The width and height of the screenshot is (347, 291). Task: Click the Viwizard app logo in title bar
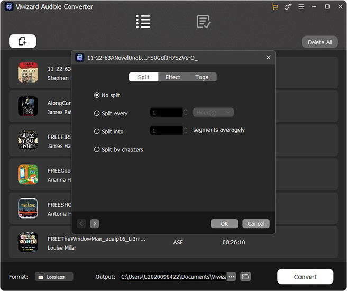[9, 7]
